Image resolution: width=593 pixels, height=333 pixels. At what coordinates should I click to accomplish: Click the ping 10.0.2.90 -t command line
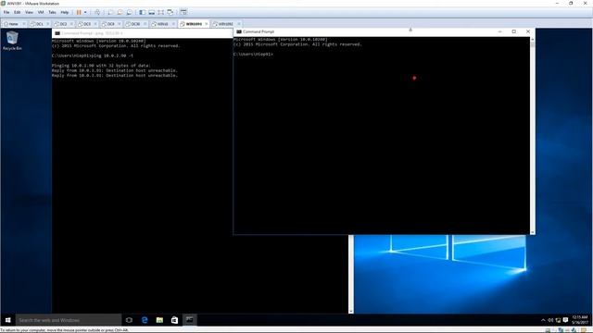coord(93,55)
